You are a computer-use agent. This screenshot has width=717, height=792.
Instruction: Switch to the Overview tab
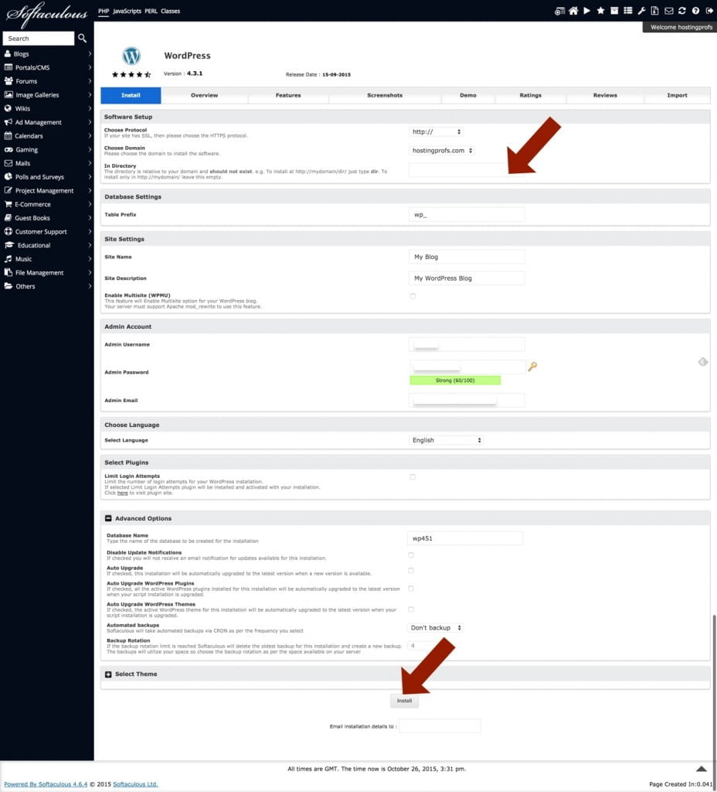tap(204, 95)
